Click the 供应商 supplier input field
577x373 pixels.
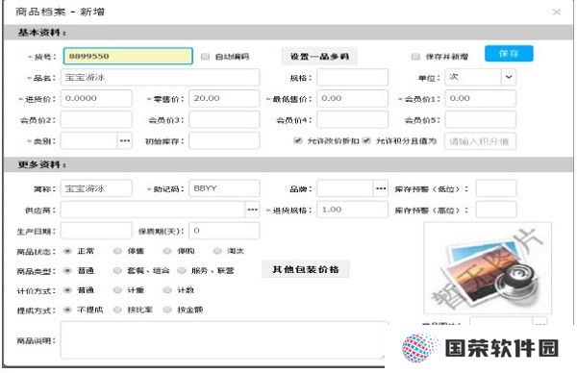(153, 210)
